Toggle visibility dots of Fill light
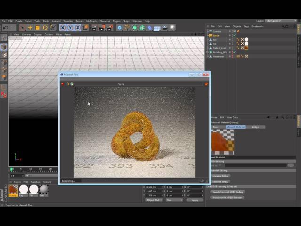 tap(232, 44)
